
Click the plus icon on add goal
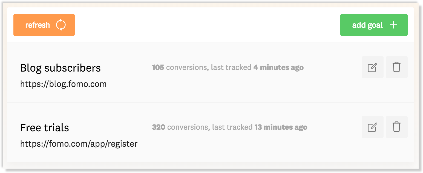click(x=393, y=25)
